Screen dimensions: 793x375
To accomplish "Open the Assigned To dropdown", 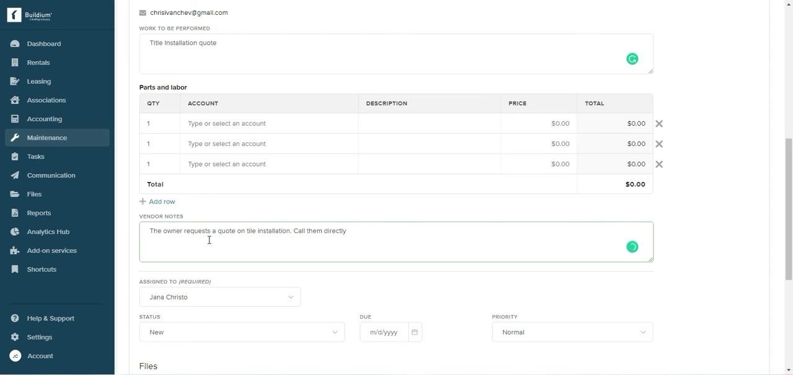I will [x=220, y=297].
